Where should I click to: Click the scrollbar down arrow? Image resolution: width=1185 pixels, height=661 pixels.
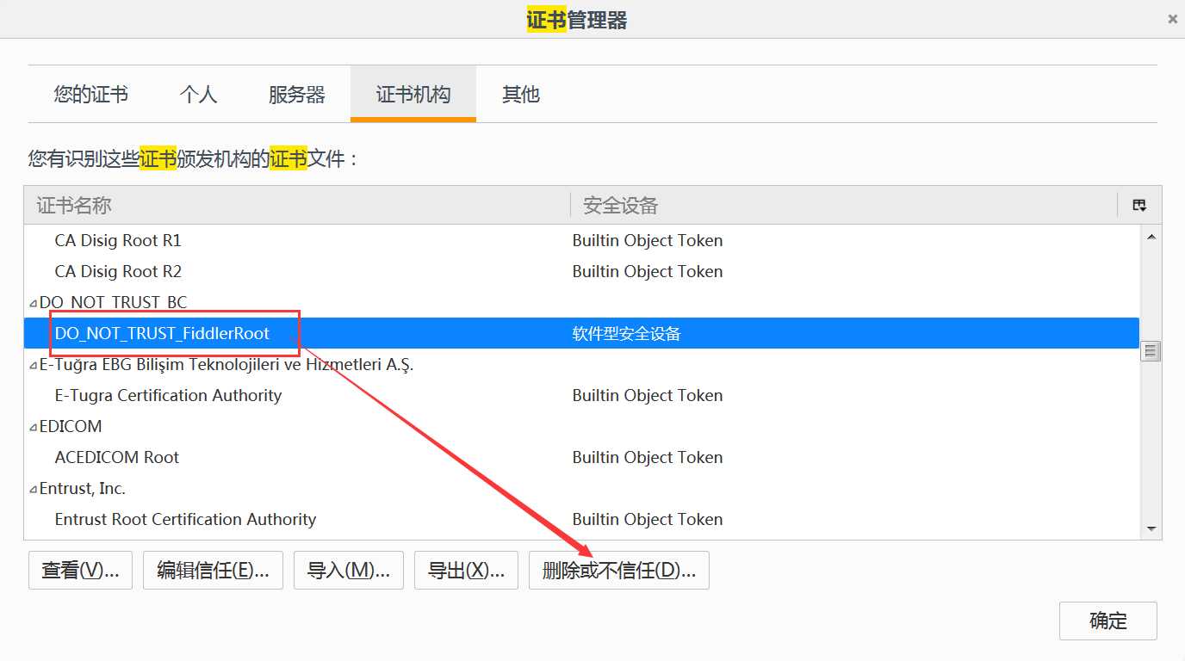(x=1151, y=528)
